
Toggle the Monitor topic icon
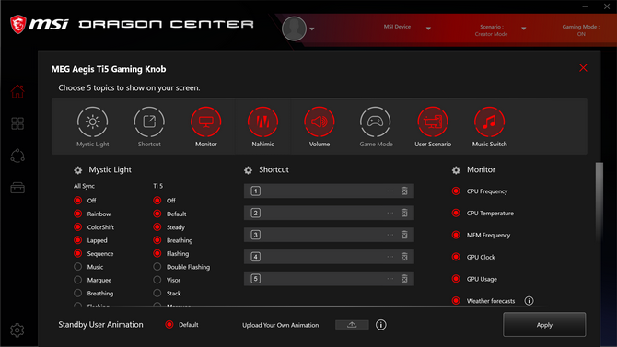click(205, 122)
